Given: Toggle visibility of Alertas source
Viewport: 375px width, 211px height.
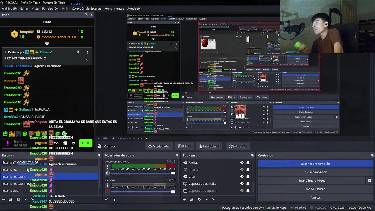Looking at the screenshot, I should (242, 162).
